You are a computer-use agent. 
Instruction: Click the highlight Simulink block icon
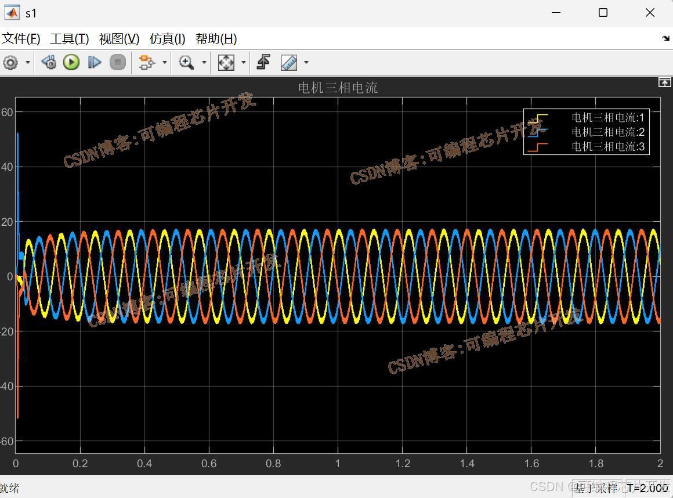point(147,63)
